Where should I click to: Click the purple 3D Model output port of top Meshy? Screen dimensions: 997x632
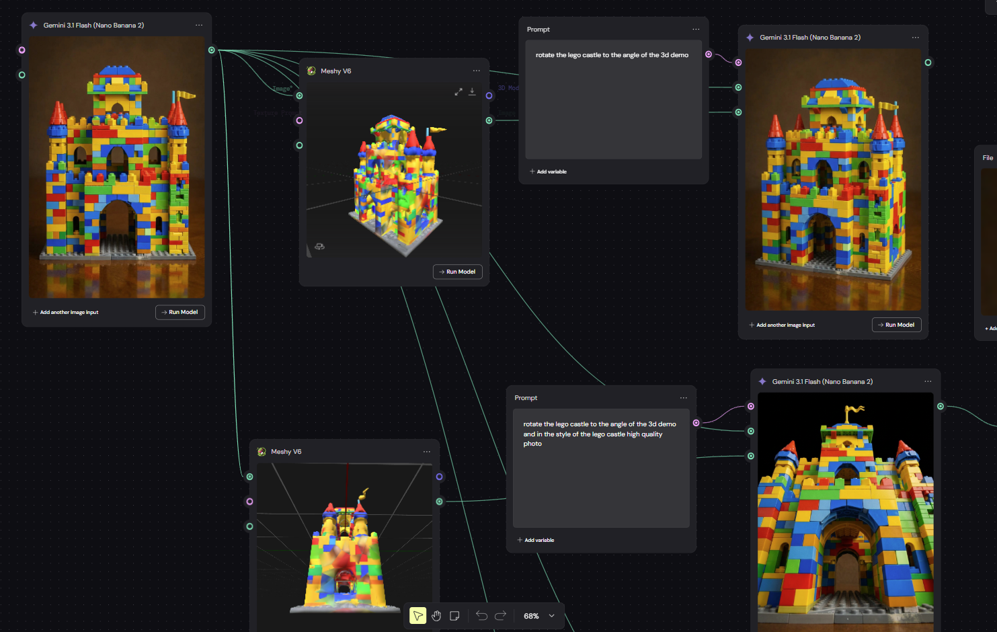click(x=489, y=95)
